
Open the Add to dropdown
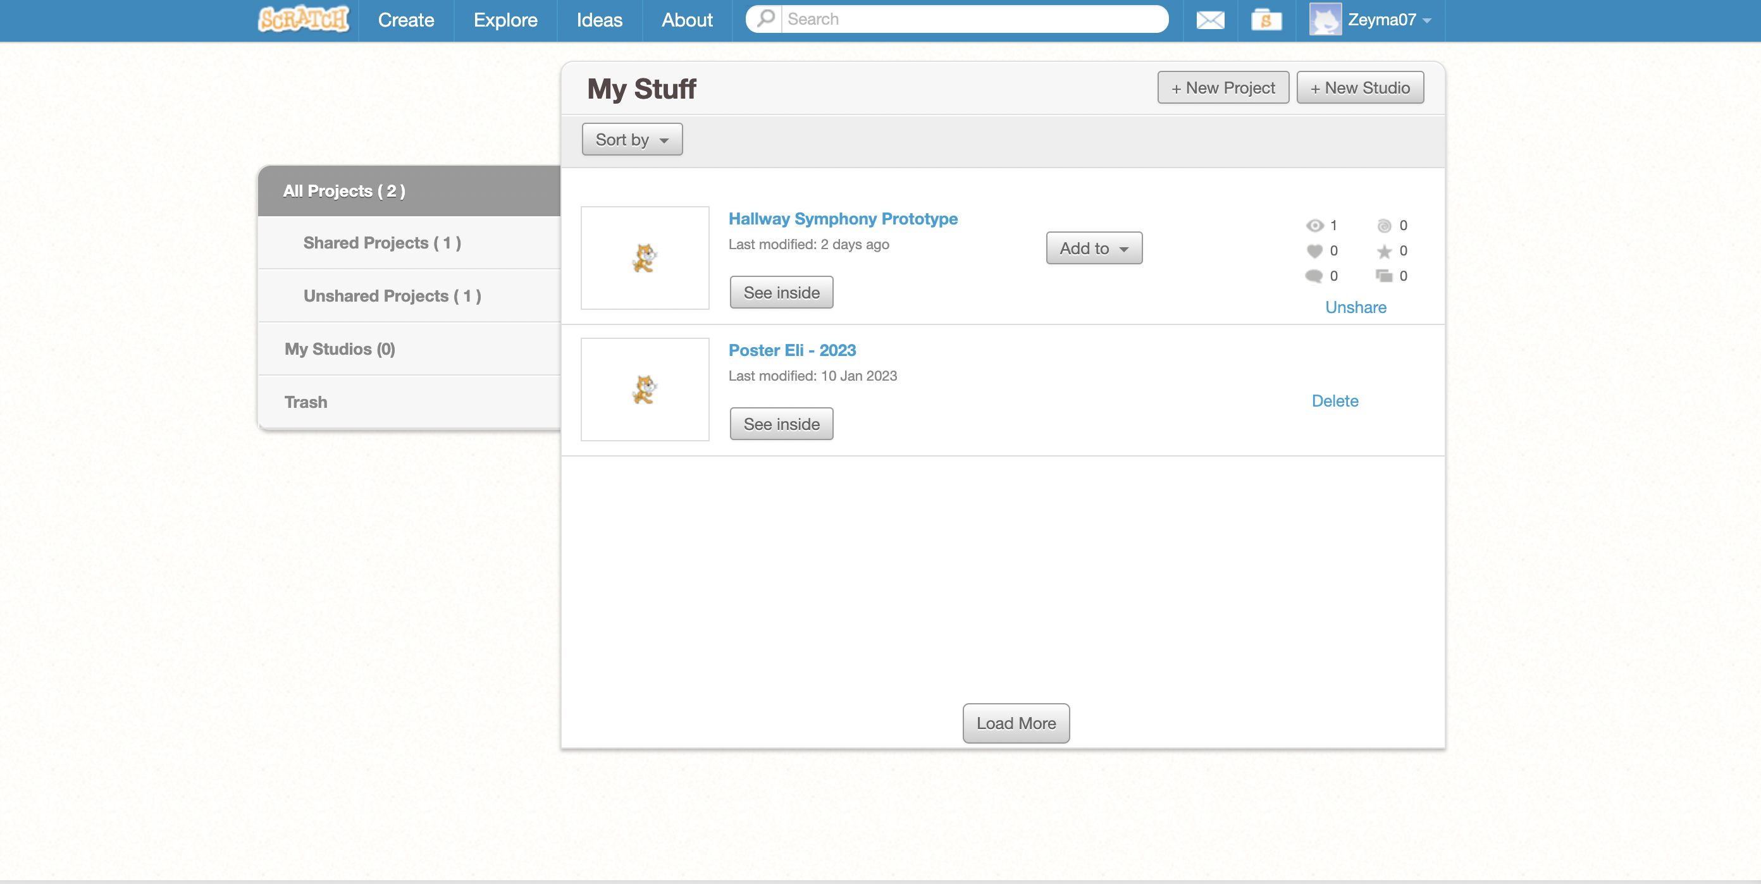tap(1093, 249)
